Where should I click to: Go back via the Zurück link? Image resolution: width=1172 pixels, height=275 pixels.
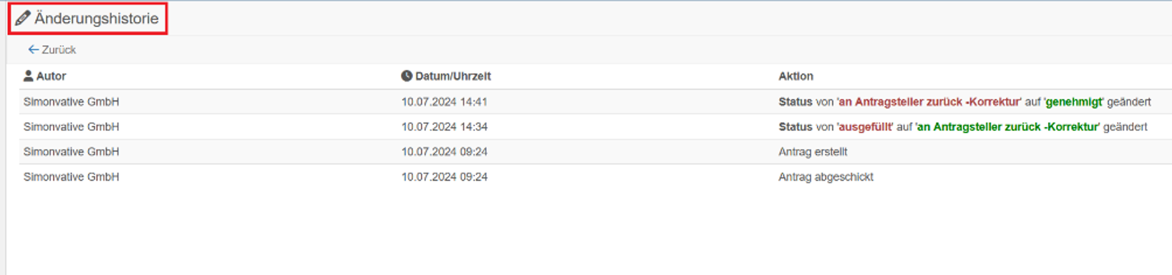click(x=52, y=49)
